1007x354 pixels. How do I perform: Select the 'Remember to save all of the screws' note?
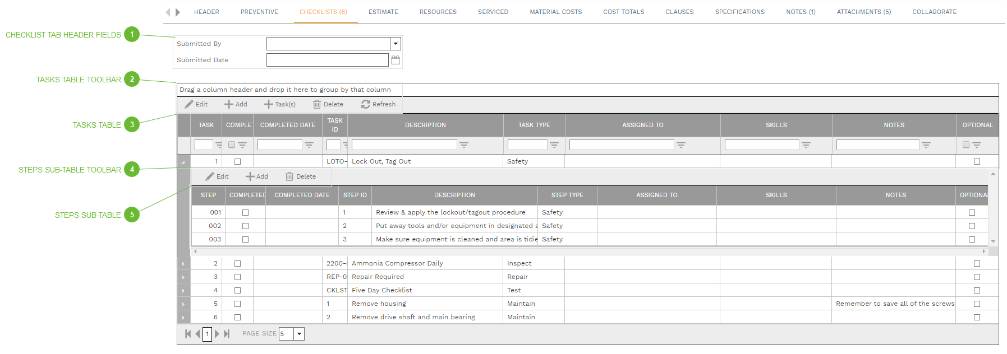[895, 304]
